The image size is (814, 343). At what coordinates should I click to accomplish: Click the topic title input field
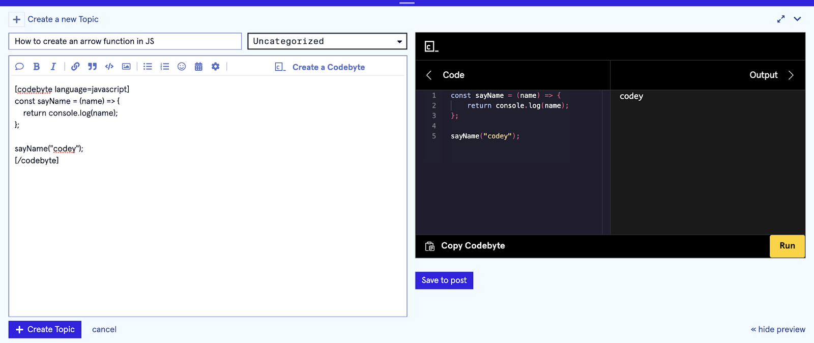click(x=125, y=41)
